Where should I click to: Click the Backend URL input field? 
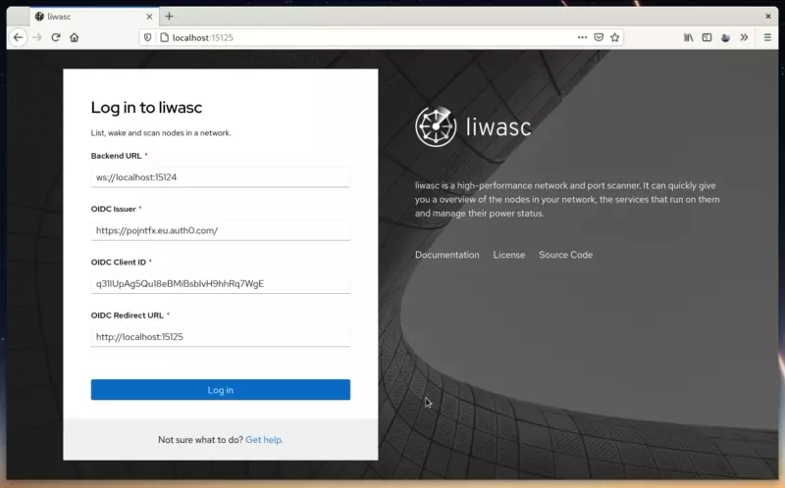click(x=220, y=177)
